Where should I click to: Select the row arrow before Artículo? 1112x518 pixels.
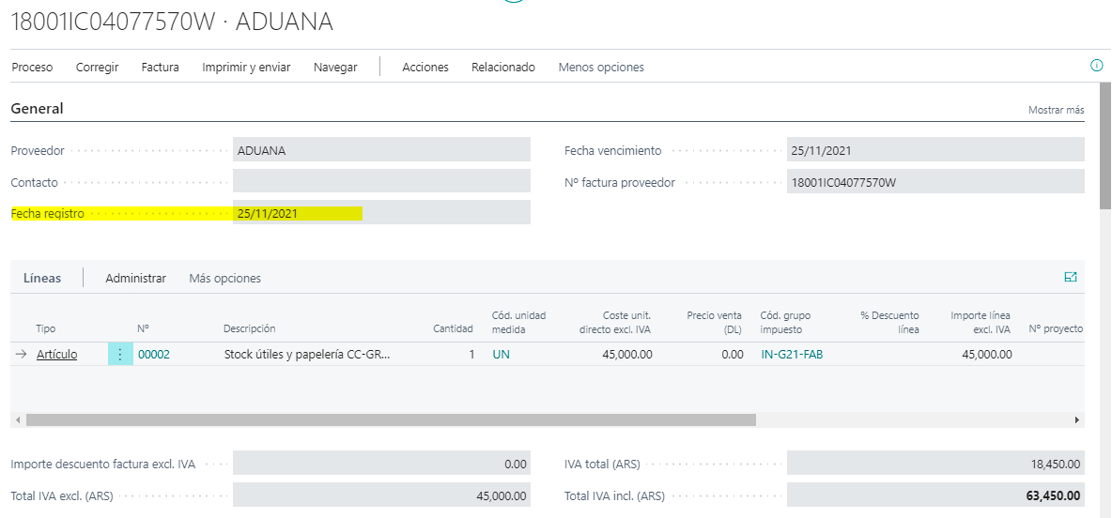[x=21, y=355]
